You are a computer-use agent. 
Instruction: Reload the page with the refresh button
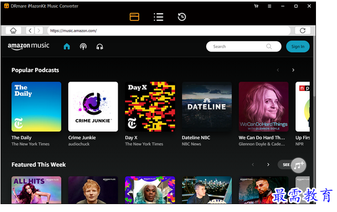tap(302, 31)
